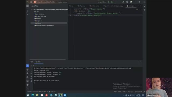Click the print line in the code editor
The width and height of the screenshot is (172, 97).
[88, 15]
